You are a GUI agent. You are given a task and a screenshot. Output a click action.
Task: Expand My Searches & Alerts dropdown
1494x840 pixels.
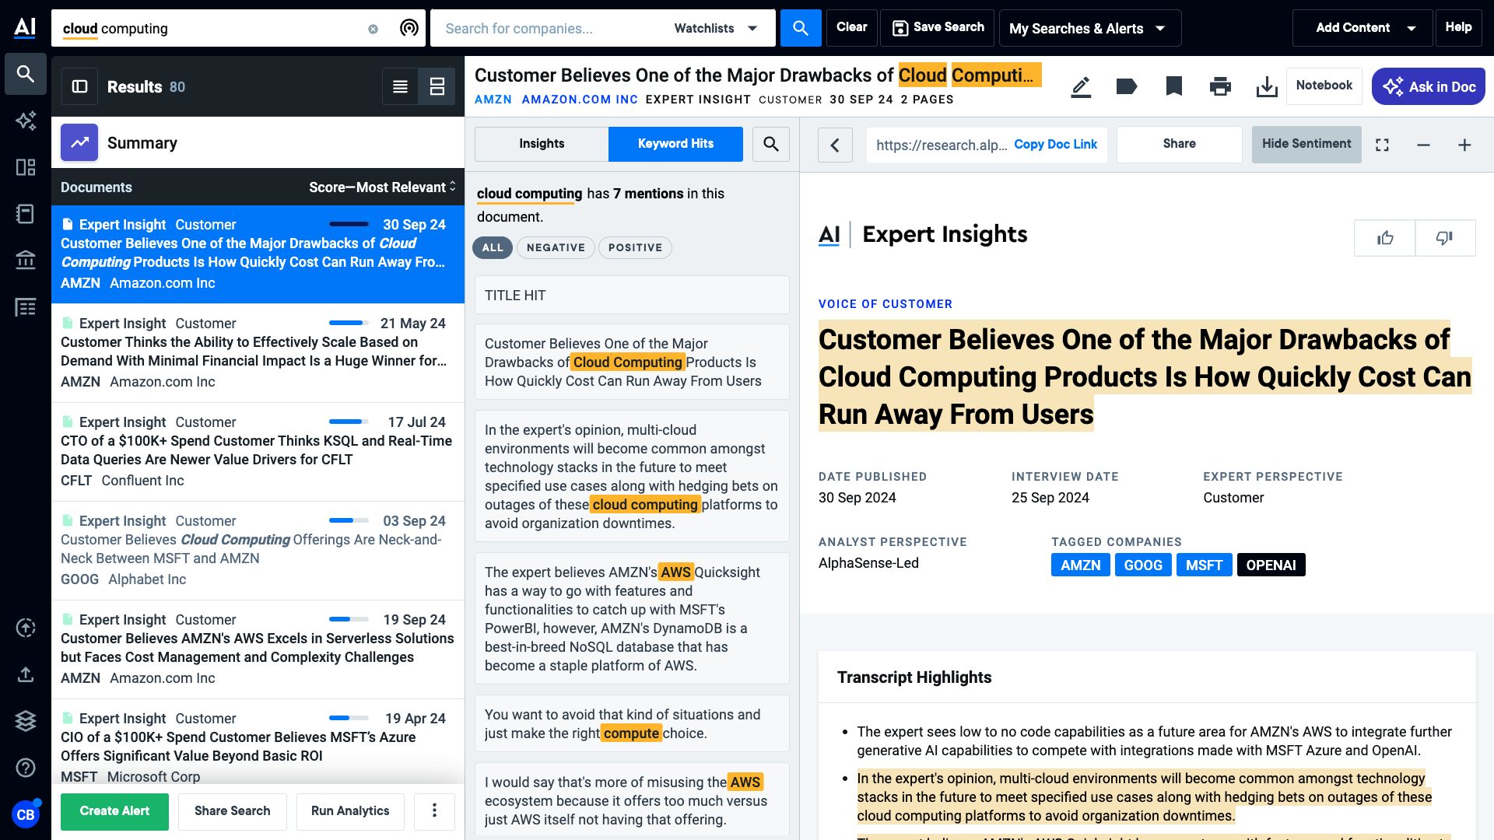pos(1090,28)
